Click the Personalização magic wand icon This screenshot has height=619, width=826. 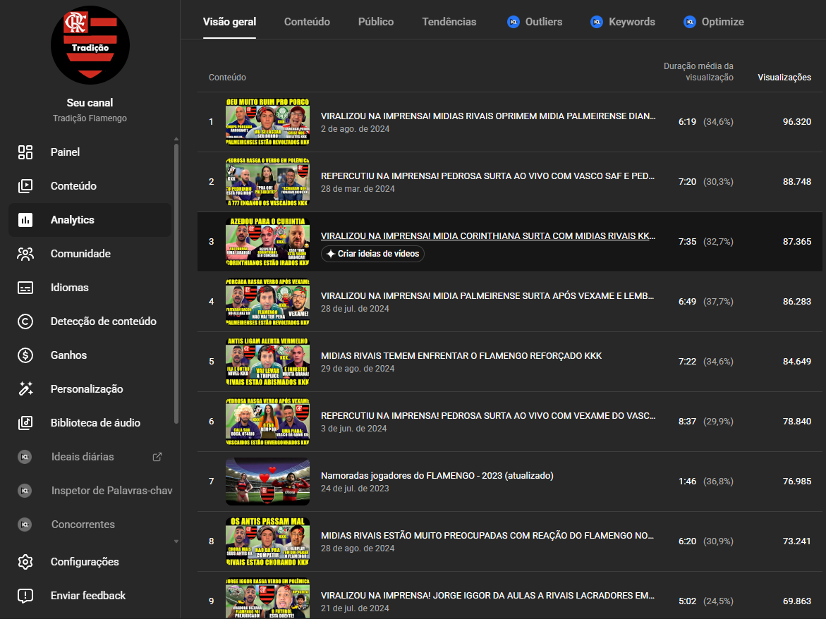pos(25,389)
